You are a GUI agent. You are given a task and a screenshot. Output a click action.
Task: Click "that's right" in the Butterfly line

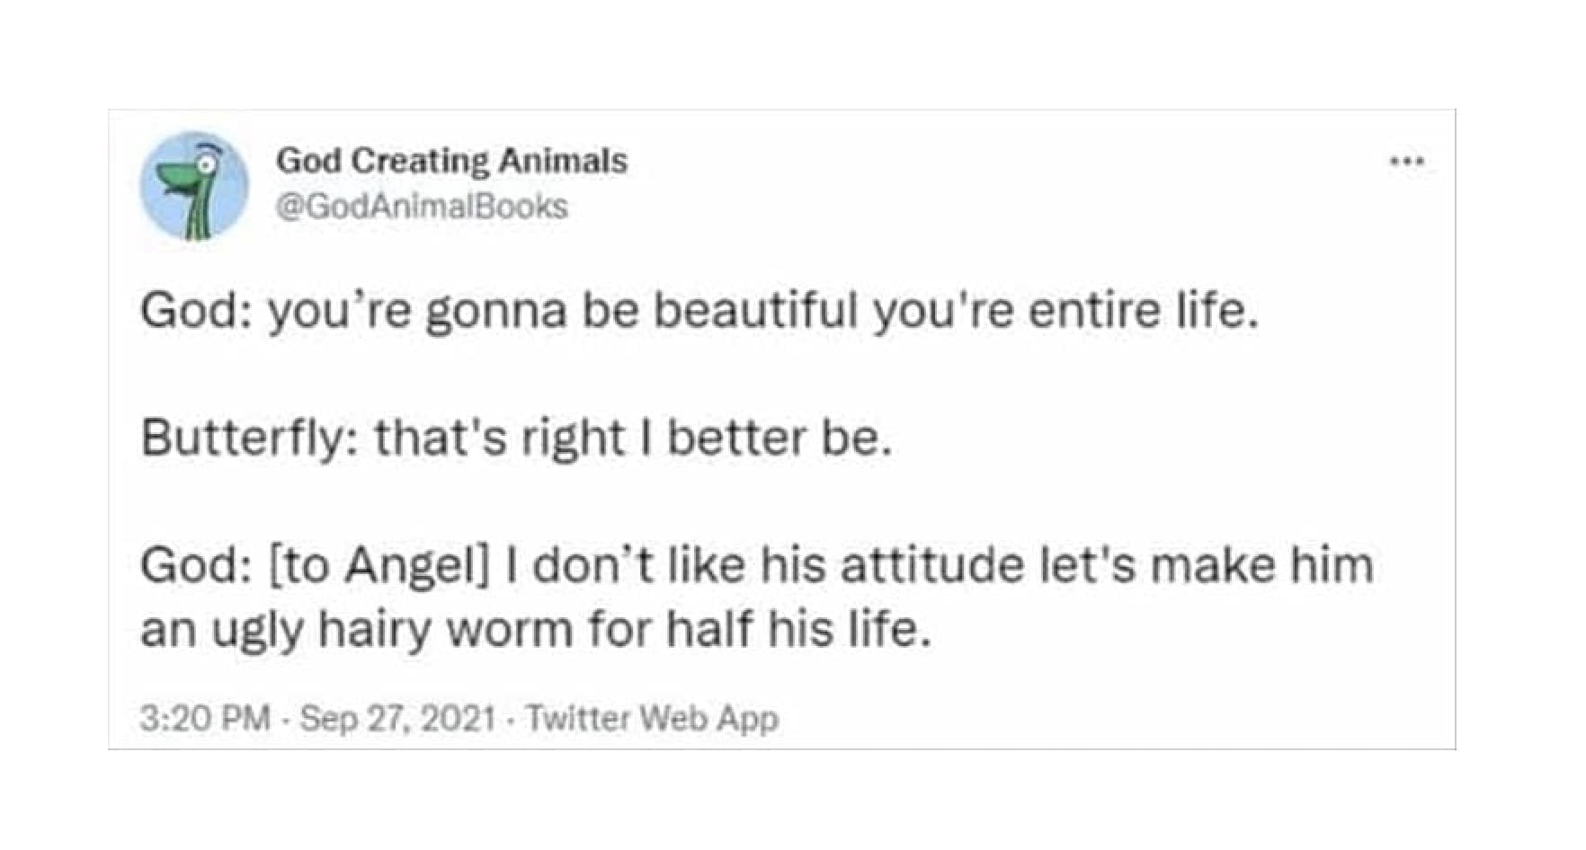tap(500, 438)
